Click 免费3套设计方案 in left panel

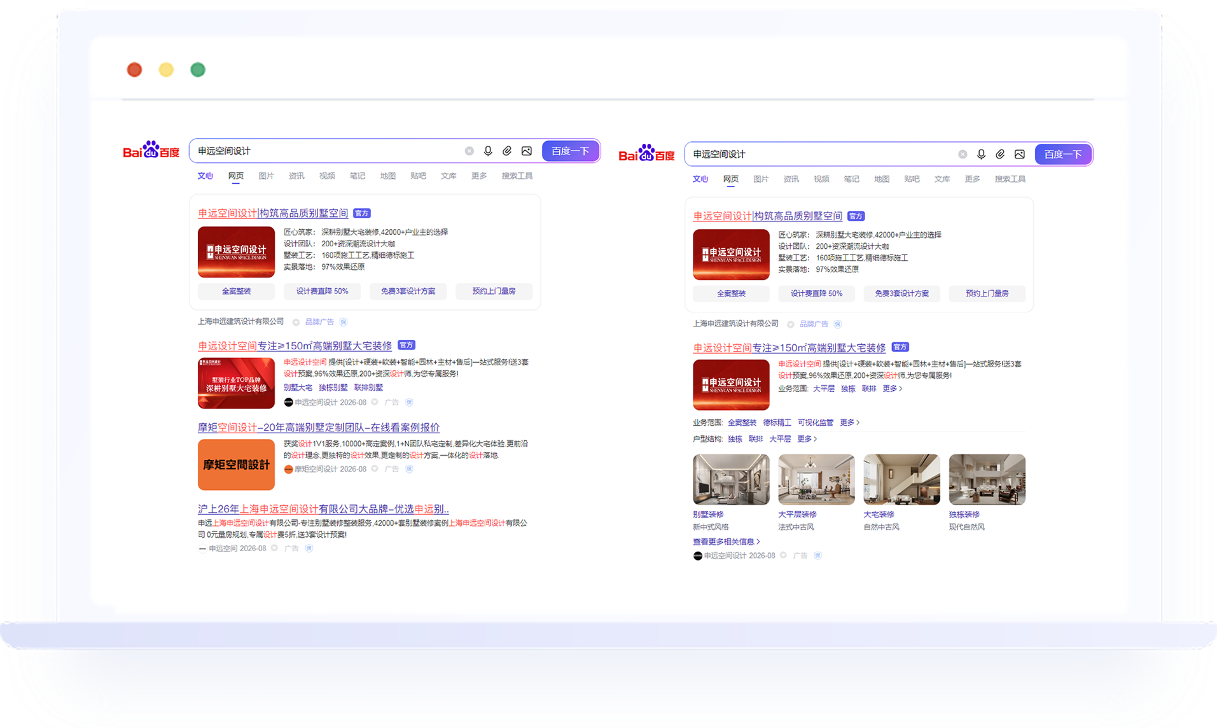coord(408,291)
